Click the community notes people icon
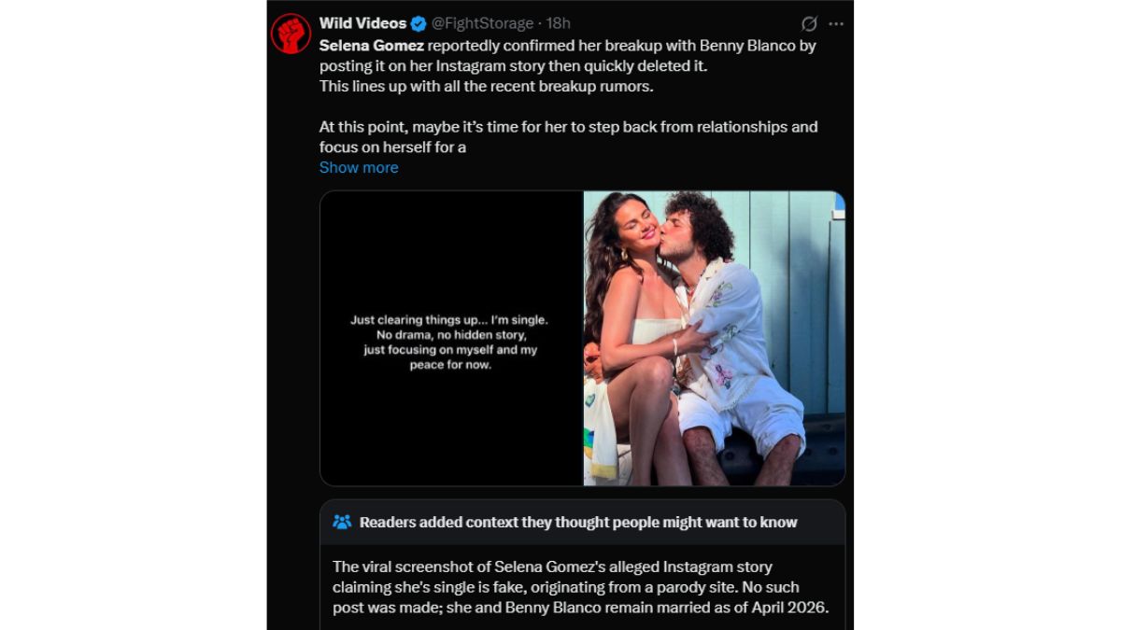Image resolution: width=1121 pixels, height=630 pixels. tap(342, 522)
